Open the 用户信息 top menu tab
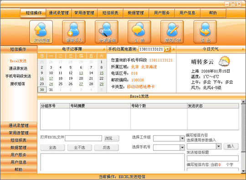The image size is (246, 180). click(187, 13)
